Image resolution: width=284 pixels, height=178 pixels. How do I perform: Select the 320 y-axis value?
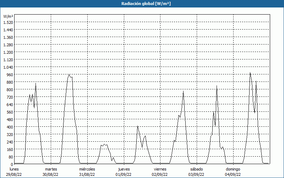(10, 135)
